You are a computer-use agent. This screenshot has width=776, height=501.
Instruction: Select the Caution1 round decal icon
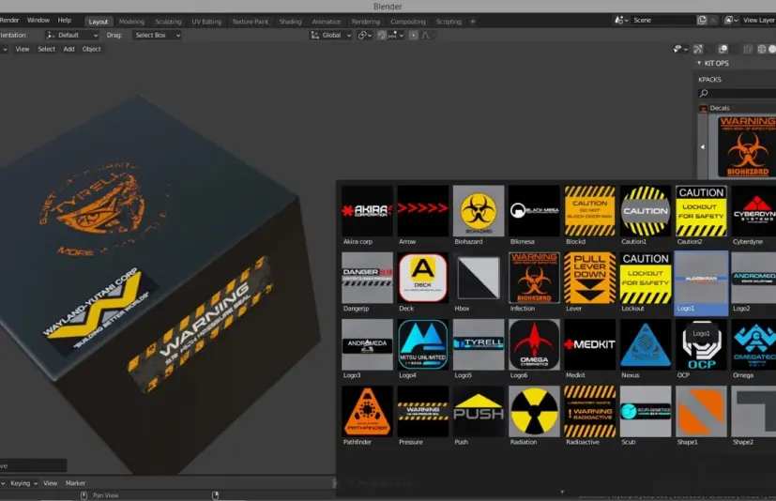(646, 211)
